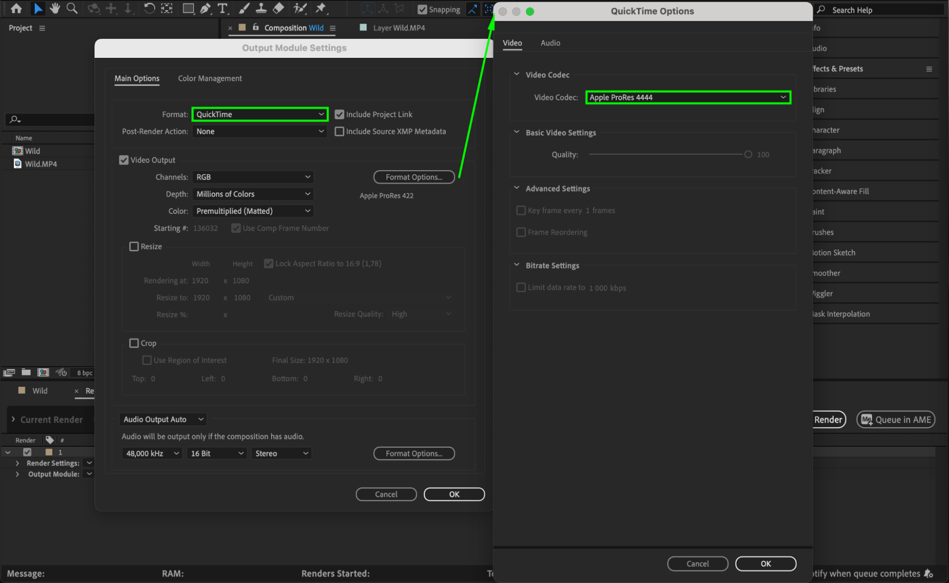Uncheck Include Project Link checkbox

(339, 115)
